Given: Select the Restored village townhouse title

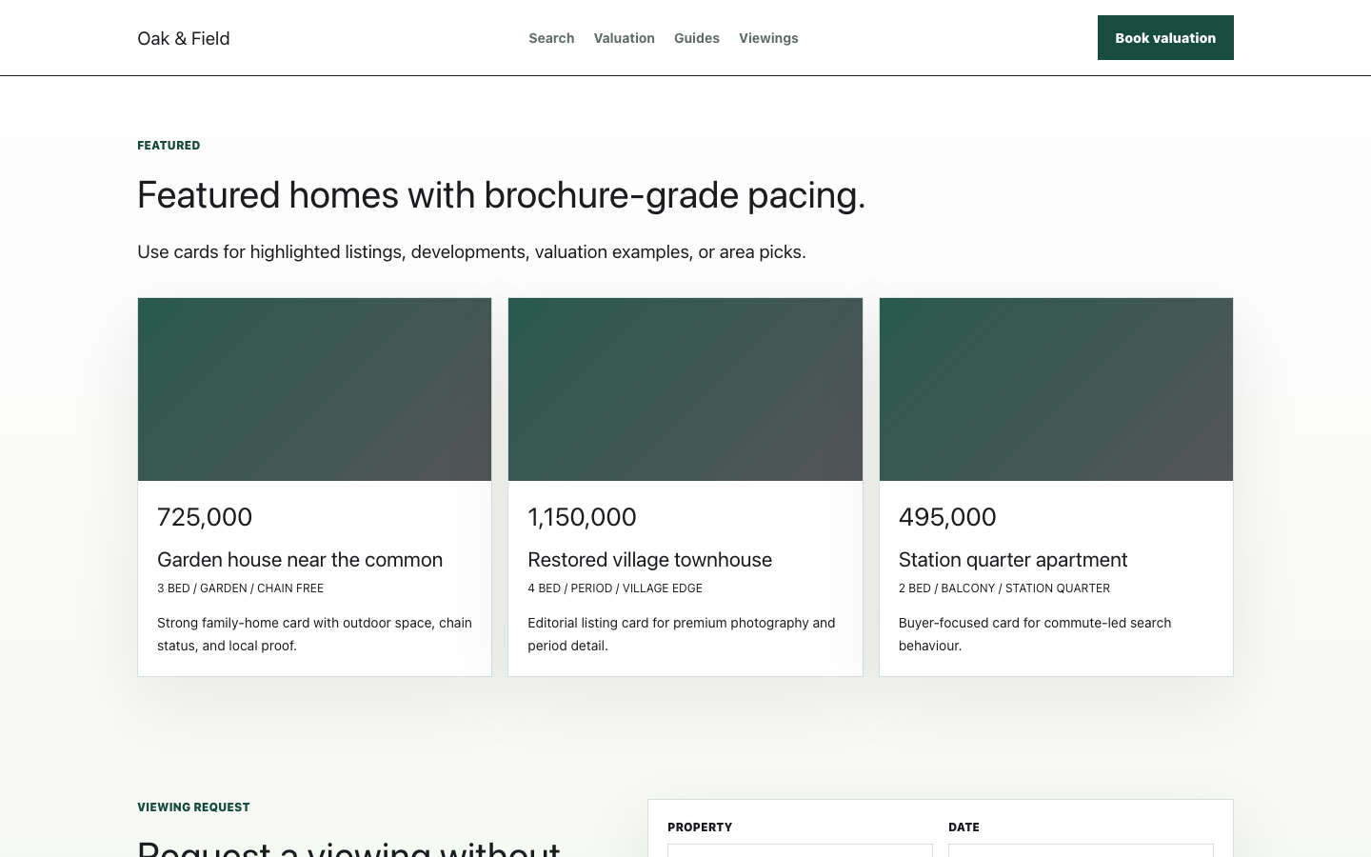Looking at the screenshot, I should point(650,560).
